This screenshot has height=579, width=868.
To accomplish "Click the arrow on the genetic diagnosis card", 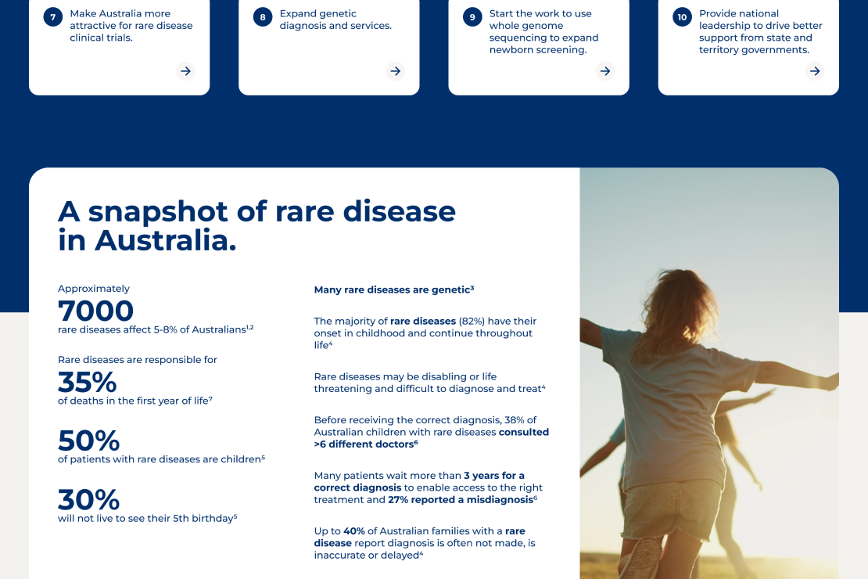I will (395, 71).
